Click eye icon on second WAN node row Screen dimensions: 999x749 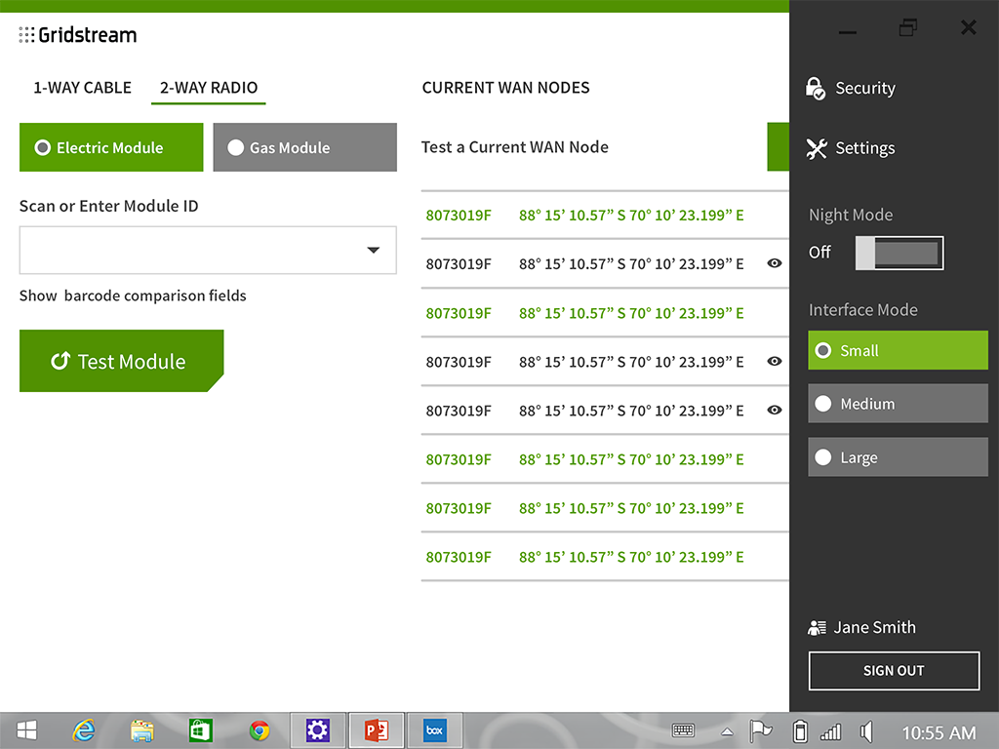pyautogui.click(x=775, y=263)
